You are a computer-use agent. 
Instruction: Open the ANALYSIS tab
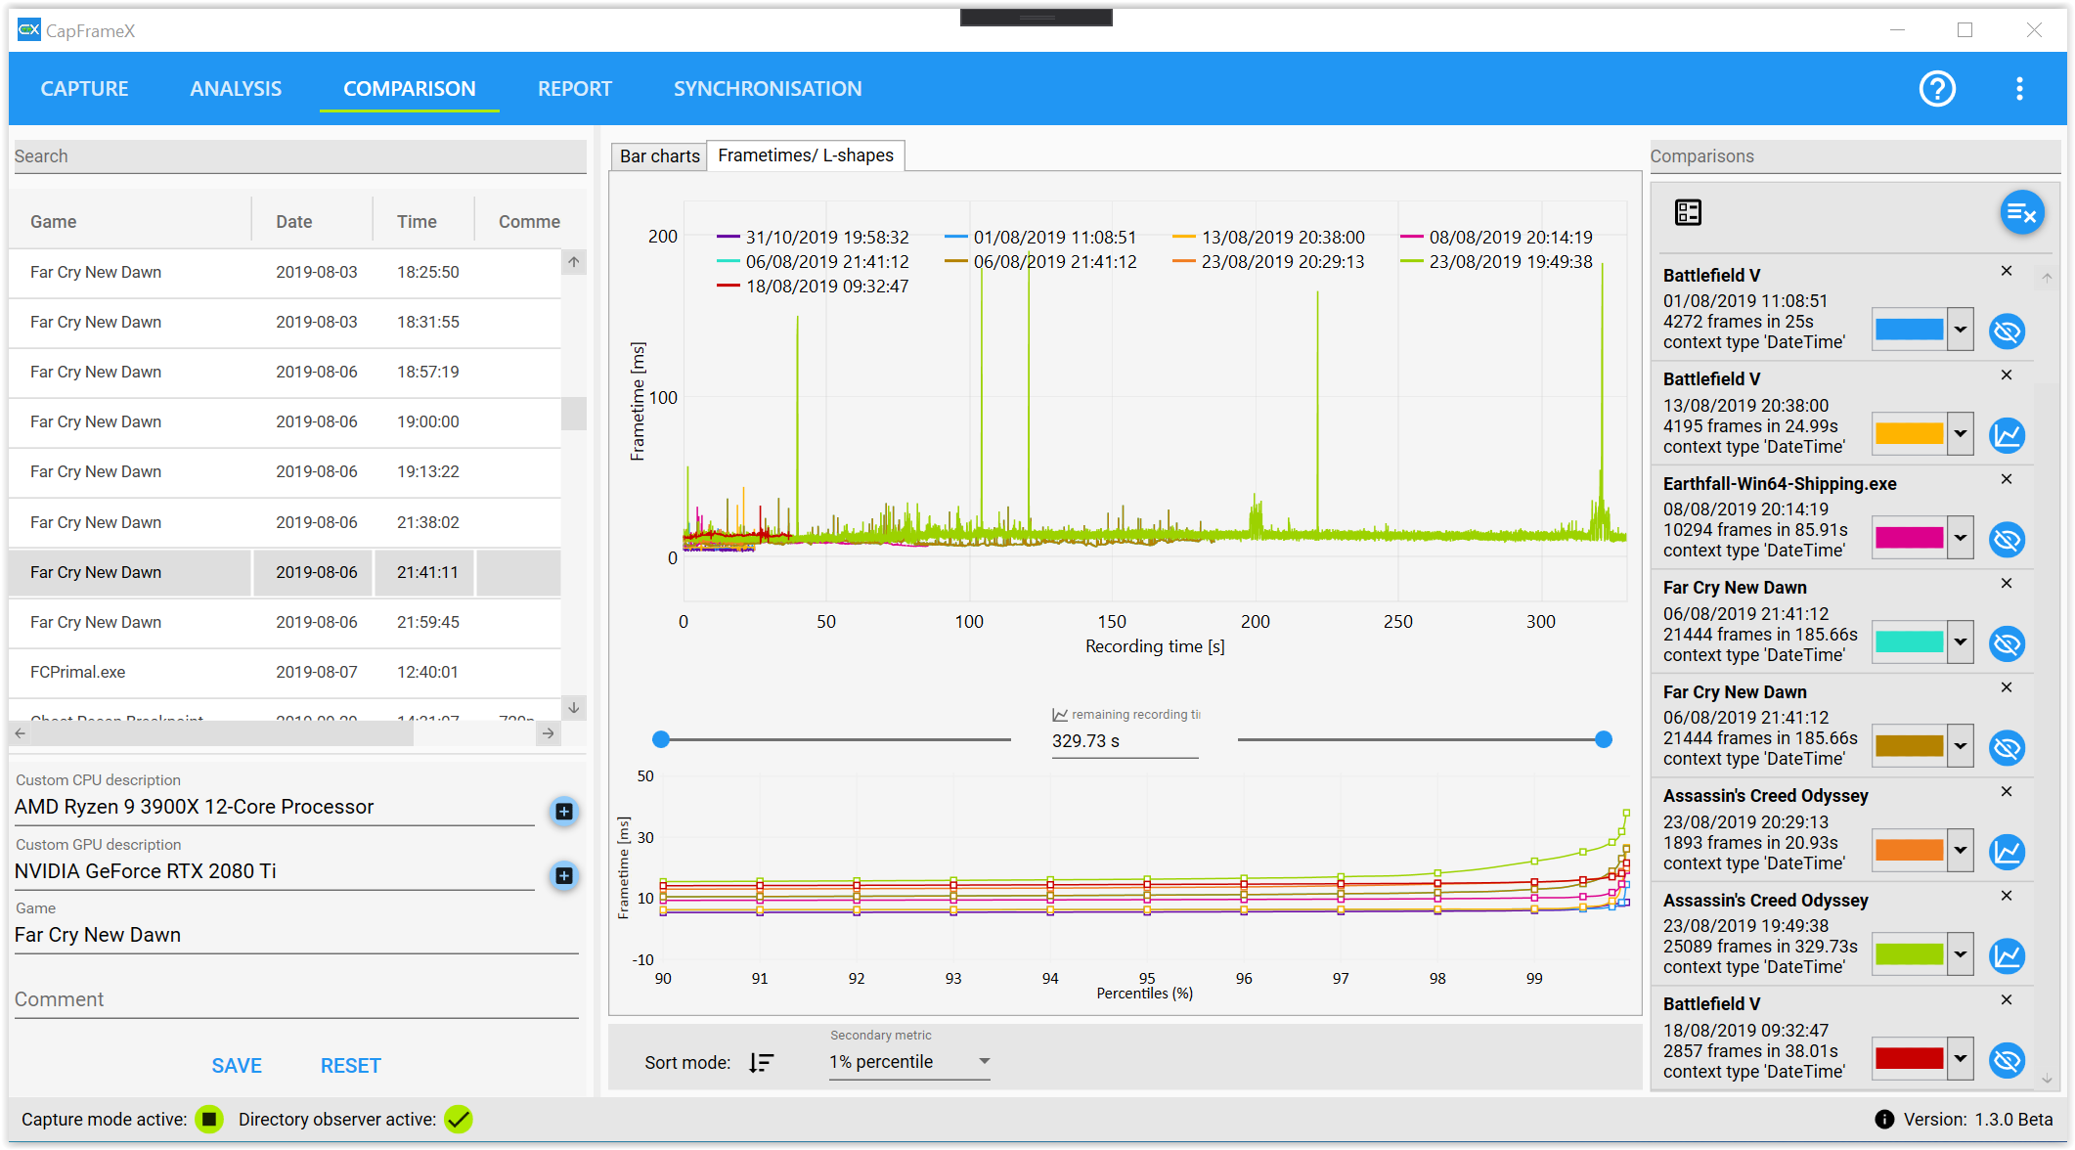tap(236, 89)
